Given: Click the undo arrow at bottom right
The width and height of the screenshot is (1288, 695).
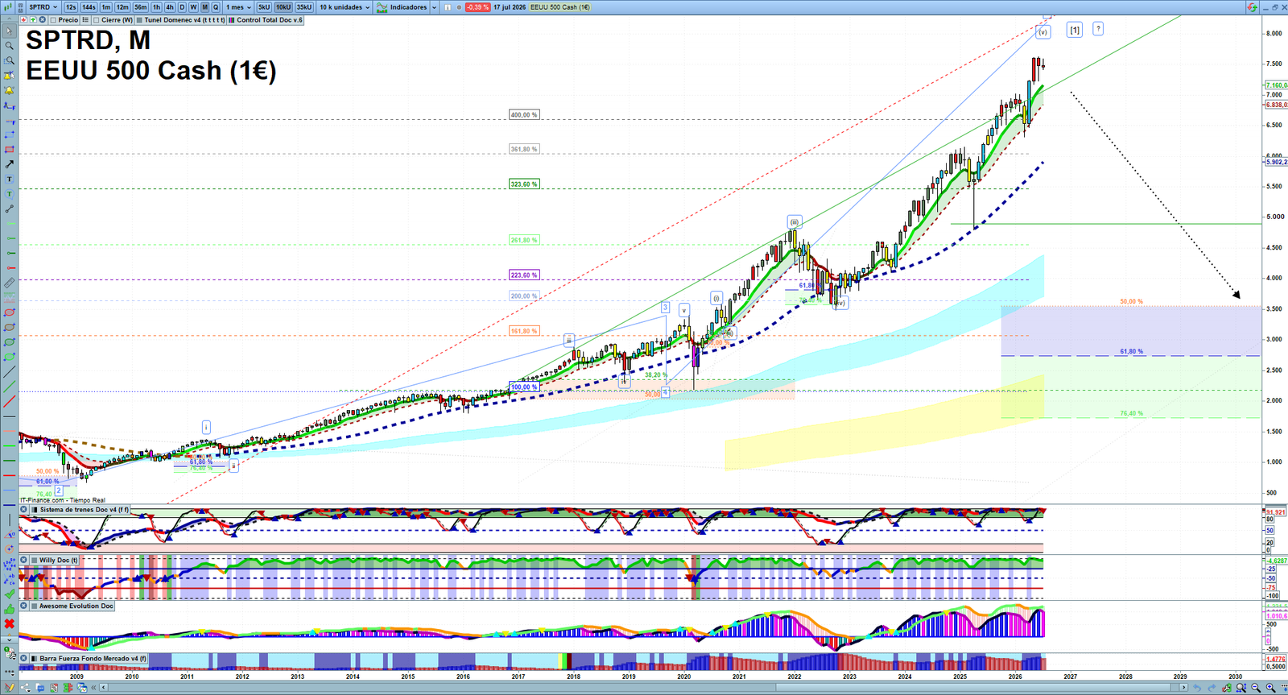Looking at the screenshot, I should (x=1197, y=688).
